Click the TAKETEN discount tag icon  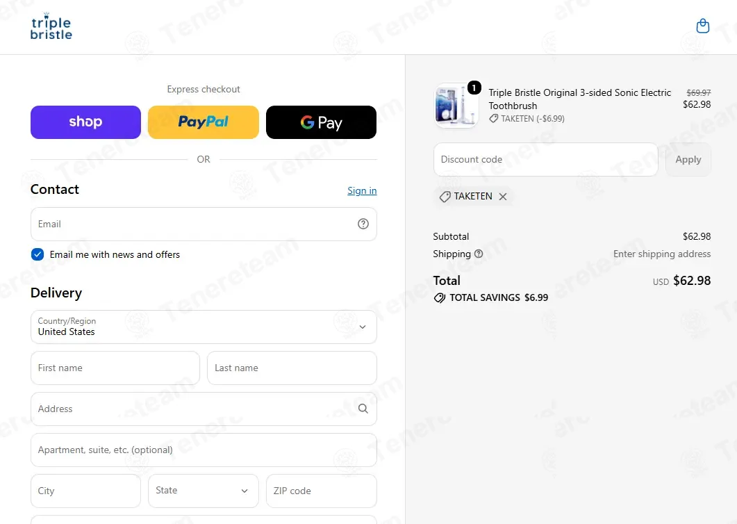445,197
